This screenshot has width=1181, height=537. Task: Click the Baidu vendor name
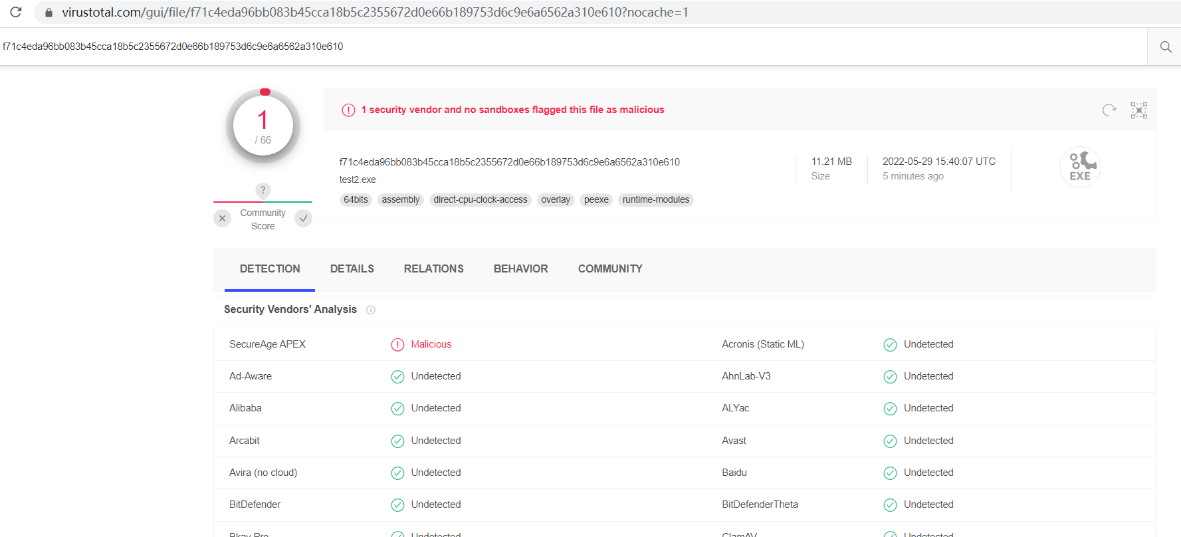point(734,473)
